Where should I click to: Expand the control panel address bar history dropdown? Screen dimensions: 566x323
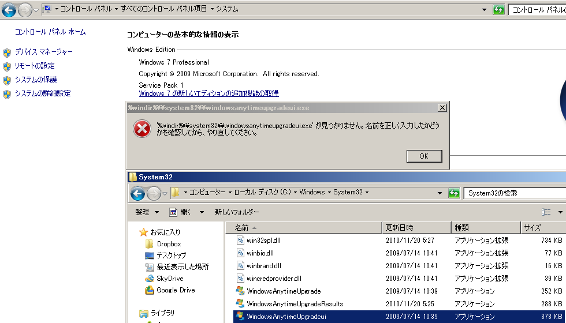[483, 10]
